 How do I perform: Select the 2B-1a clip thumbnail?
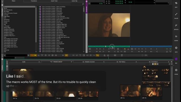[x=130, y=91]
